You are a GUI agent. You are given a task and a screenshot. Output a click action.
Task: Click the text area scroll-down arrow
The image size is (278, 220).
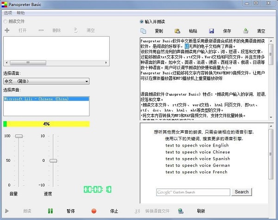tap(271, 117)
